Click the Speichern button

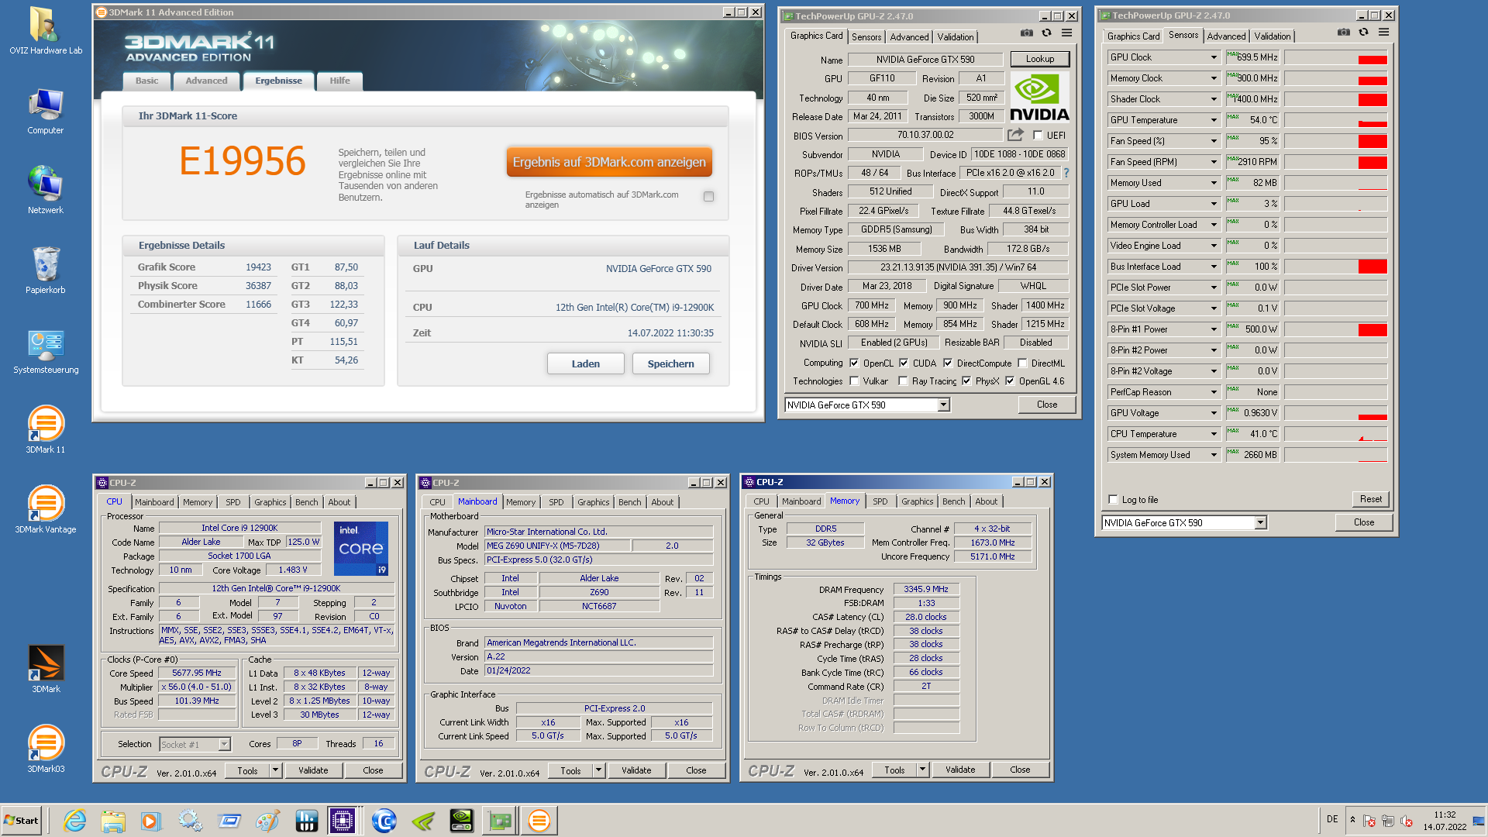point(671,363)
